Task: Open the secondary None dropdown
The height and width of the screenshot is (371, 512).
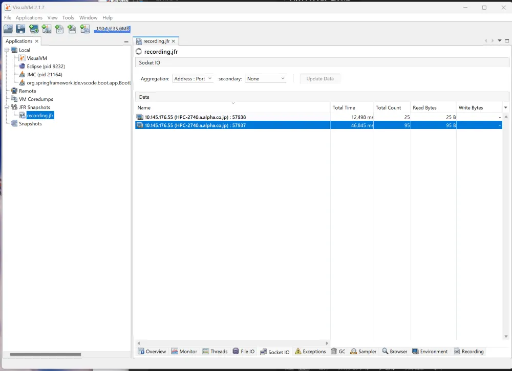Action: [x=266, y=79]
